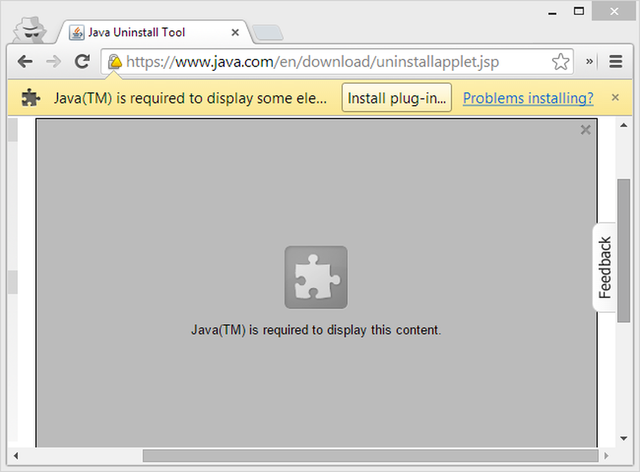640x472 pixels.
Task: Reload the page with the refresh icon
Action: pyautogui.click(x=83, y=61)
